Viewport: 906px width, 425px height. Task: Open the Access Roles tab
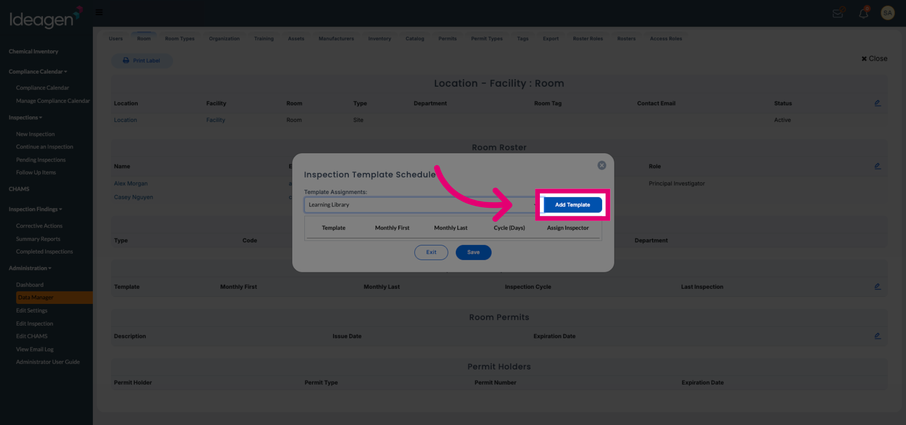[666, 39]
